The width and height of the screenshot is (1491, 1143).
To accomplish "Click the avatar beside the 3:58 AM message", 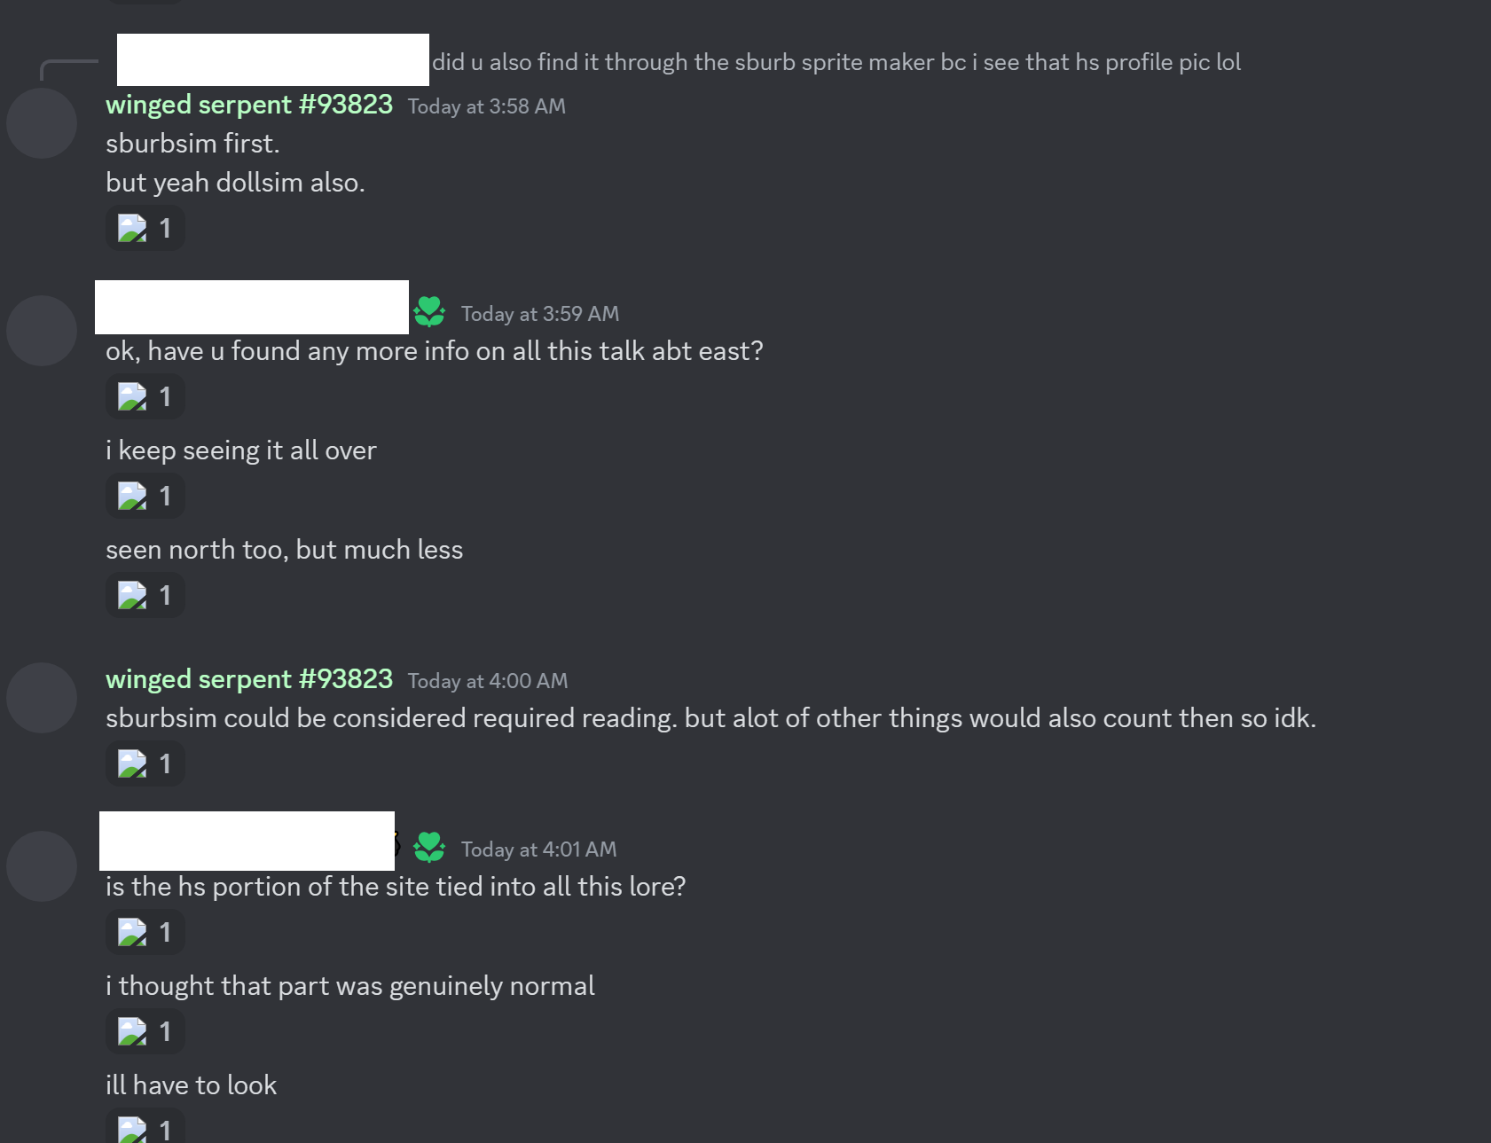I will click(x=42, y=123).
